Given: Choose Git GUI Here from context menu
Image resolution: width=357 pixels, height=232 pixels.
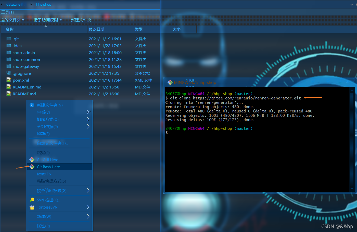Looking at the screenshot, I should pos(59,160).
